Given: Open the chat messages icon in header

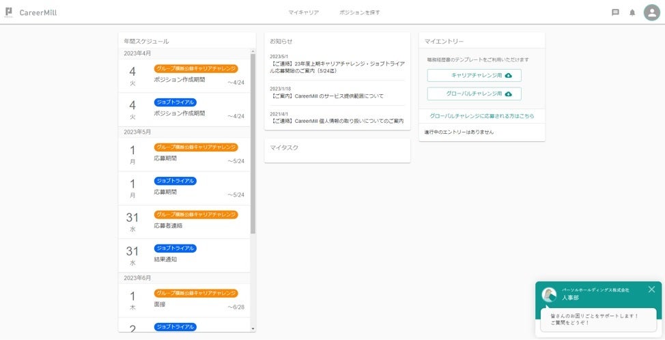Looking at the screenshot, I should [x=615, y=12].
